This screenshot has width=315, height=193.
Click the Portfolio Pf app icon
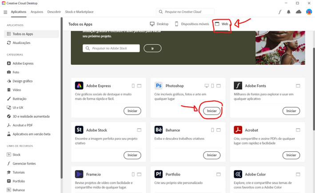point(159,174)
